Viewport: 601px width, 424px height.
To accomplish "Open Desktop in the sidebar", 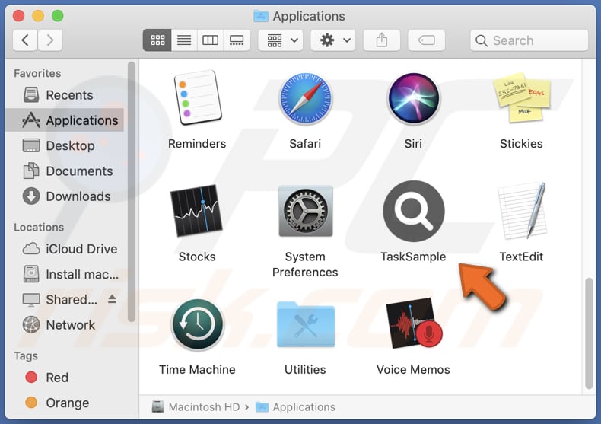I will tap(65, 145).
